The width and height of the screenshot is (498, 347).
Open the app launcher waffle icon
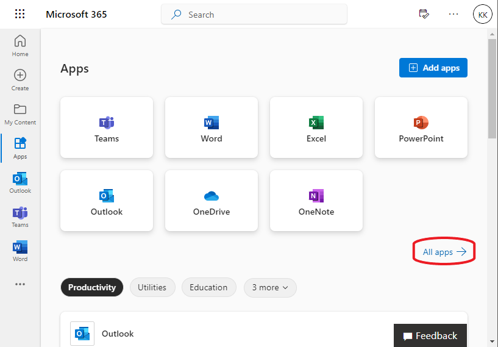[x=20, y=14]
